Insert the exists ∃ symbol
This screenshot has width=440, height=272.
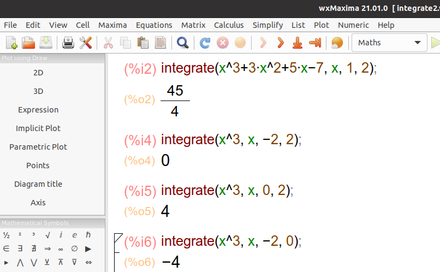20,249
